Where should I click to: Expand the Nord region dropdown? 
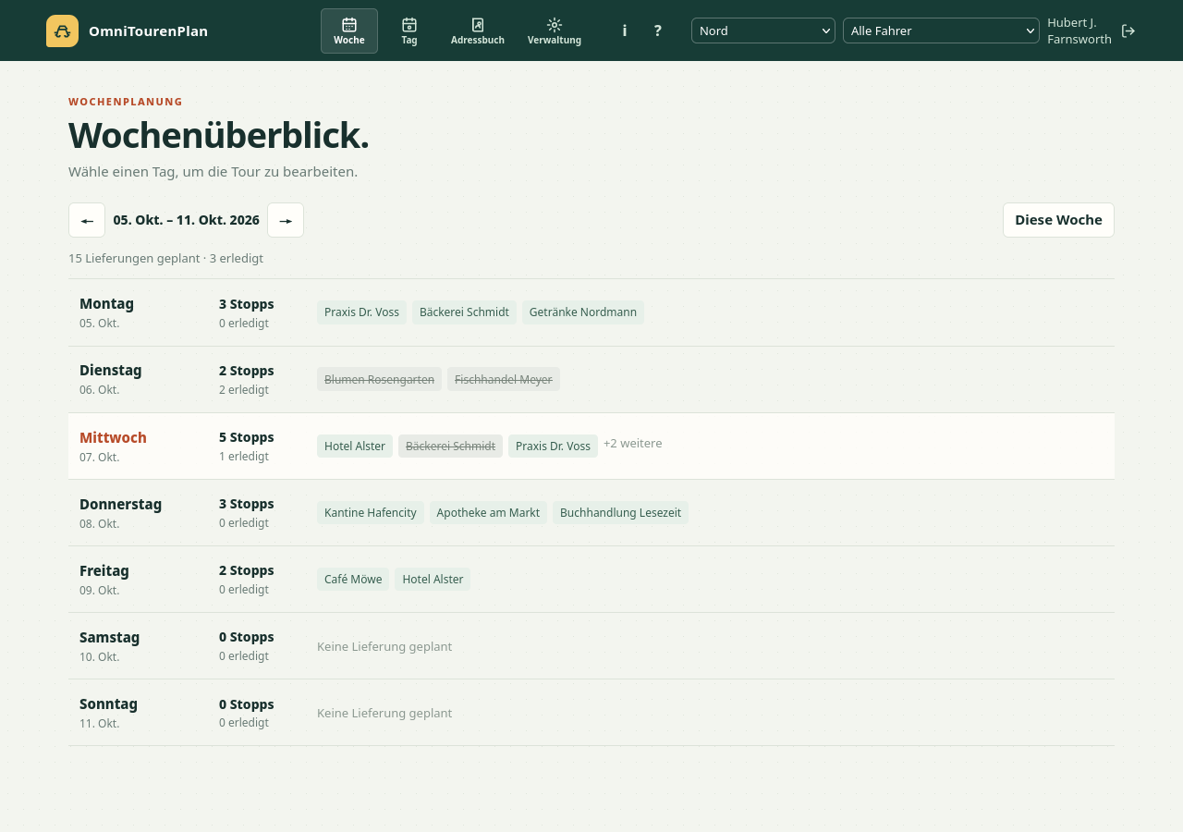(763, 31)
